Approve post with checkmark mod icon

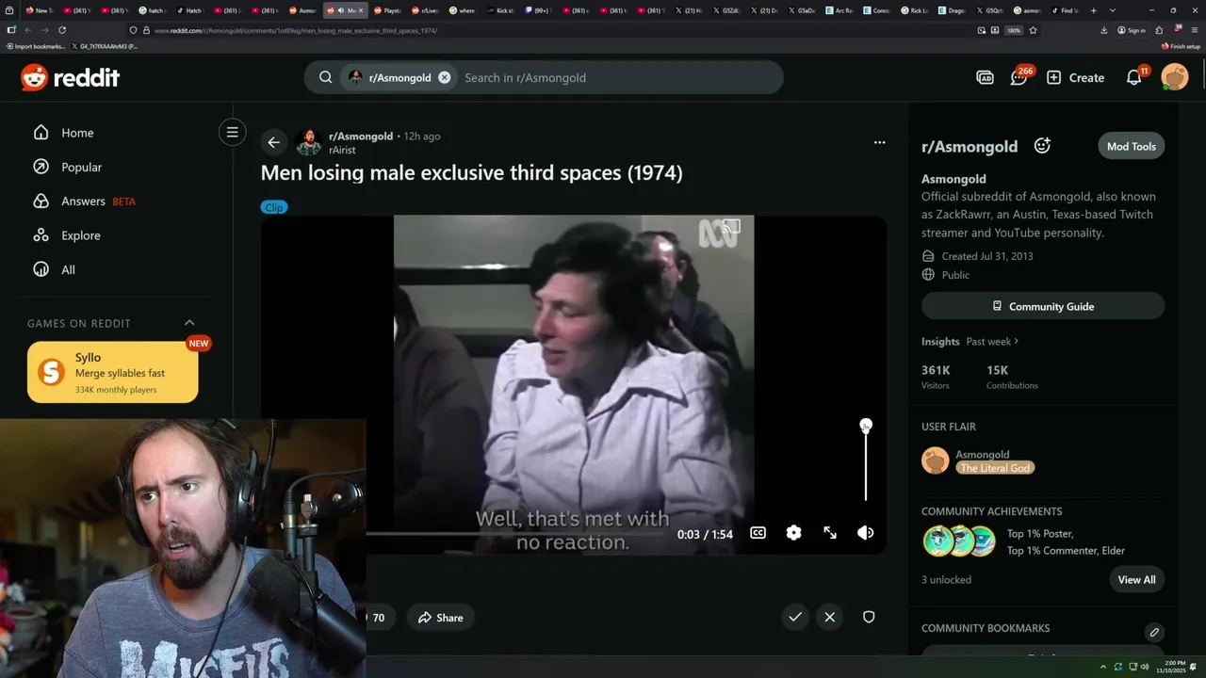[795, 617]
